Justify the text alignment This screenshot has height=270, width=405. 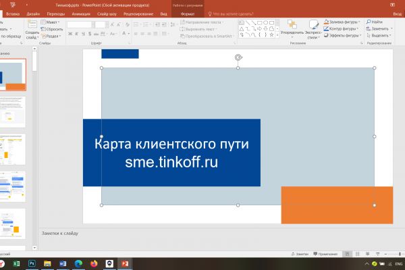(x=155, y=34)
